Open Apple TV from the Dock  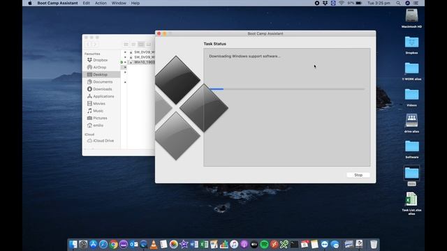click(x=254, y=244)
